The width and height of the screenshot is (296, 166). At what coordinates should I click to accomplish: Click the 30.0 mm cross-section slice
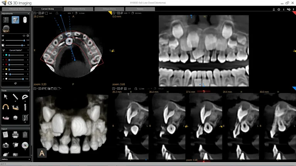coord(277,126)
